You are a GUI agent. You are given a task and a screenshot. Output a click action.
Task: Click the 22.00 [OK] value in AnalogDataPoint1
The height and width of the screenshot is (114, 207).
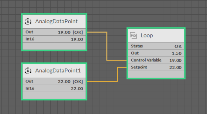(70, 81)
